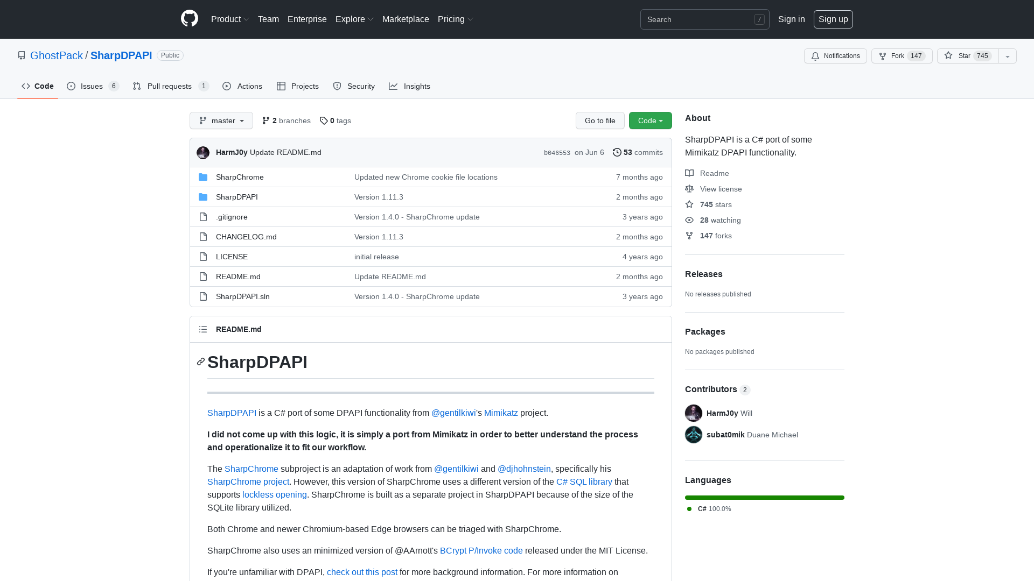This screenshot has height=581, width=1034.
Task: Open the master branch selector
Action: pos(221,121)
